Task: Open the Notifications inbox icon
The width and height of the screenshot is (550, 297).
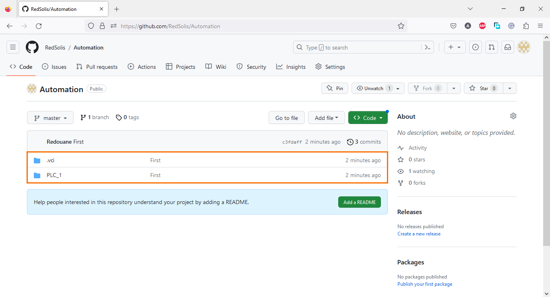Action: (x=508, y=47)
